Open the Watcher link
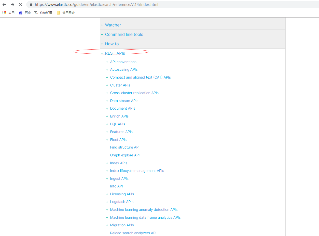The height and width of the screenshot is (236, 319). pyautogui.click(x=113, y=25)
